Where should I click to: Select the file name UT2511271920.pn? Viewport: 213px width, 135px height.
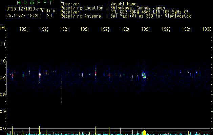(x=24, y=9)
